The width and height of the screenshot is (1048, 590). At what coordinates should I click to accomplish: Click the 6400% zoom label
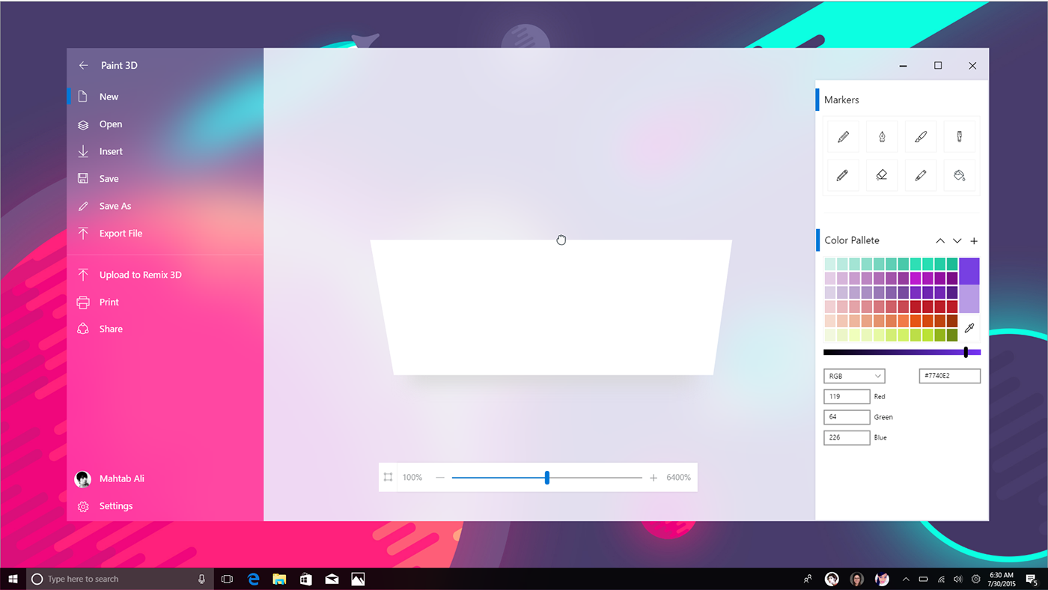(678, 478)
